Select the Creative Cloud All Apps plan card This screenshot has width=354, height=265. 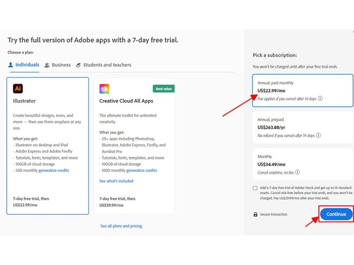(x=134, y=146)
